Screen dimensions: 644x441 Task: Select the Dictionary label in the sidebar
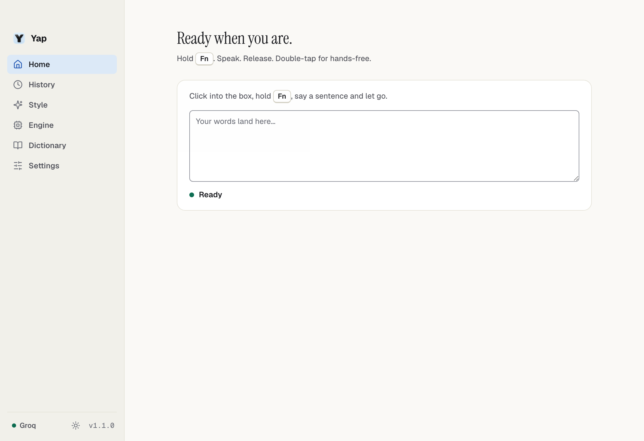pos(47,145)
